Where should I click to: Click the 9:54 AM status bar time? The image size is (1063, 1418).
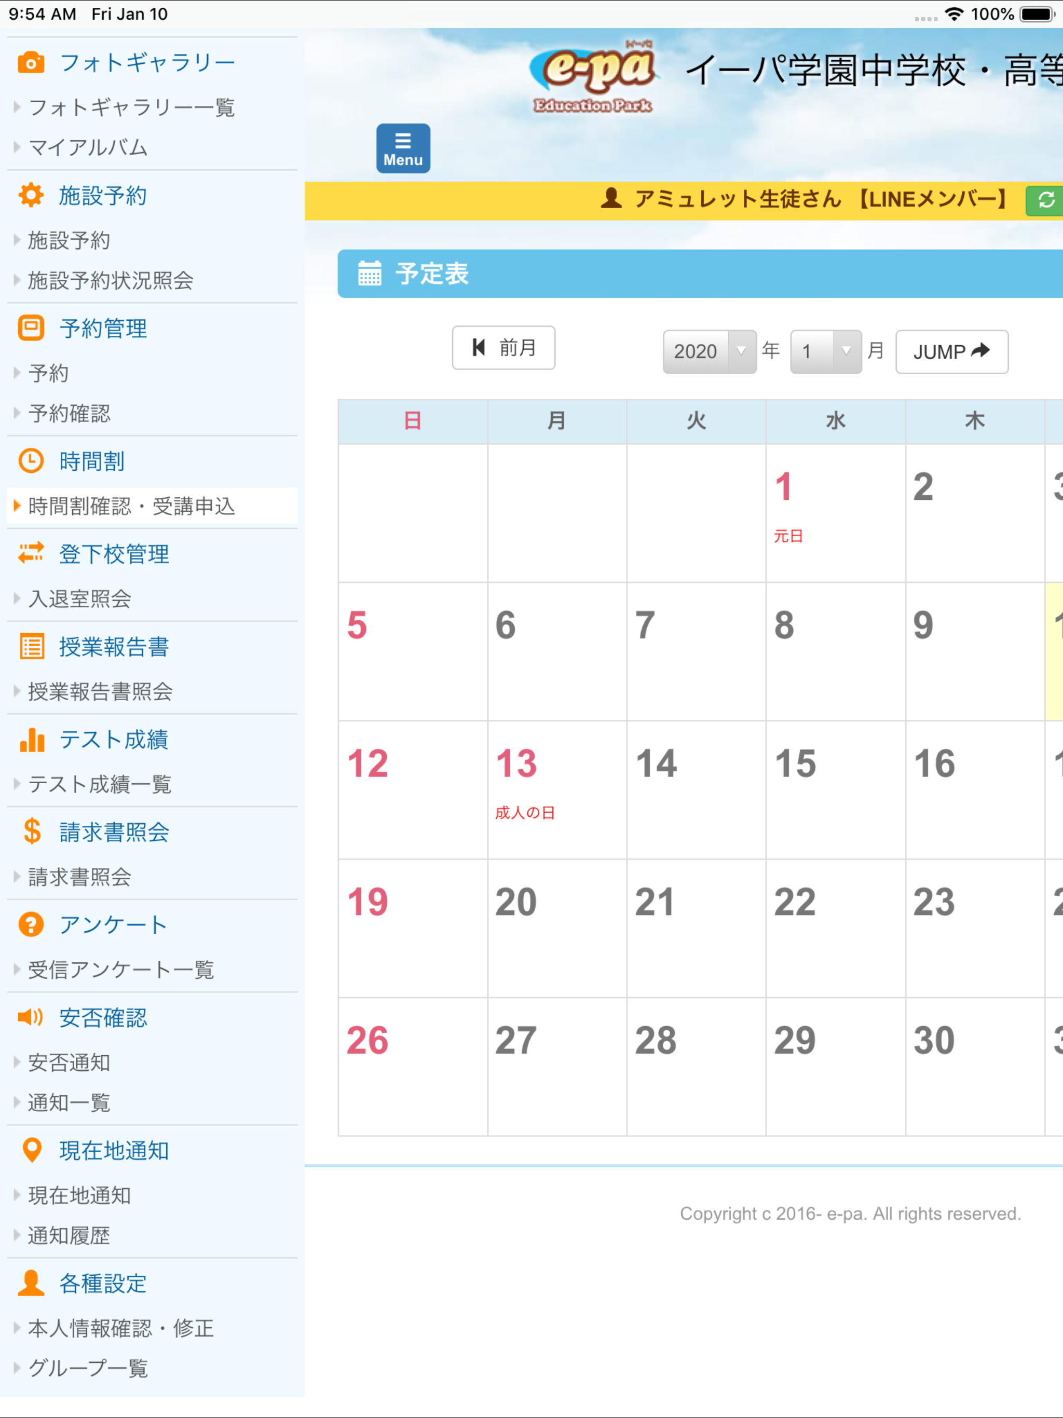[43, 14]
